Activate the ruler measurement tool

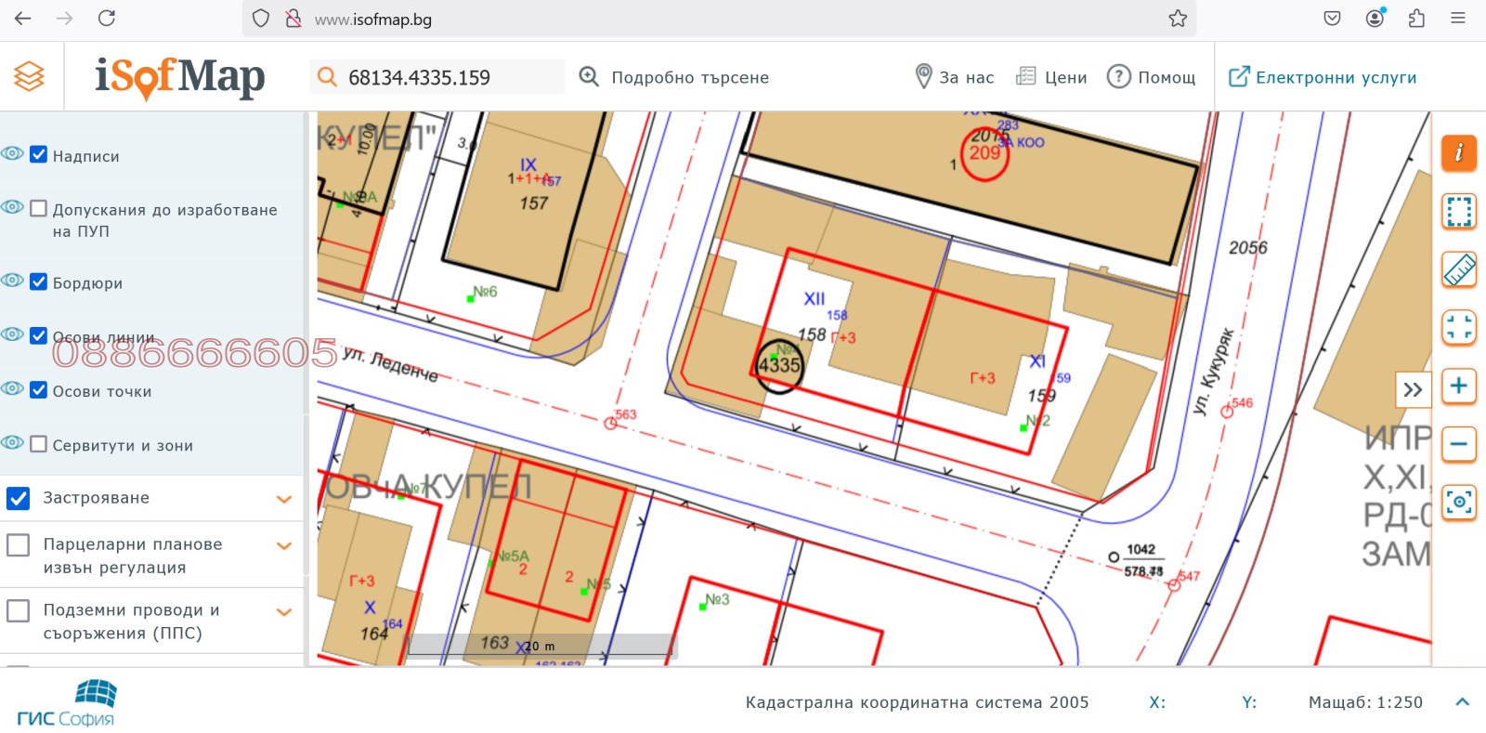(x=1458, y=270)
